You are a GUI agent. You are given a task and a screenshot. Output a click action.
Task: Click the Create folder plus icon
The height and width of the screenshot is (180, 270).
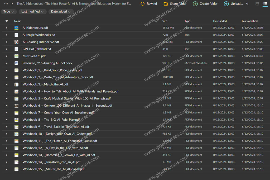[x=195, y=4]
